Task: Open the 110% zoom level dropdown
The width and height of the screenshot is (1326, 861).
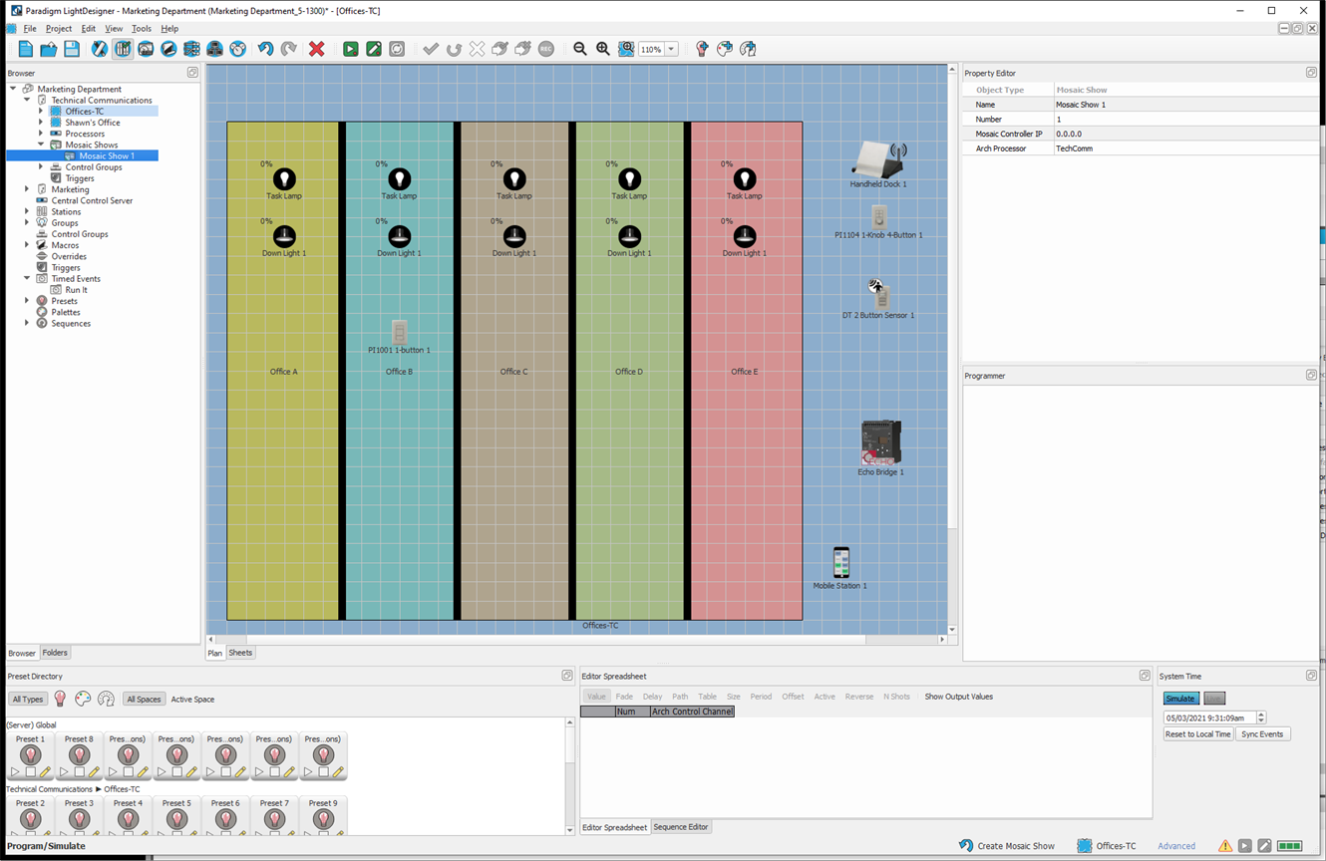Action: [x=672, y=48]
